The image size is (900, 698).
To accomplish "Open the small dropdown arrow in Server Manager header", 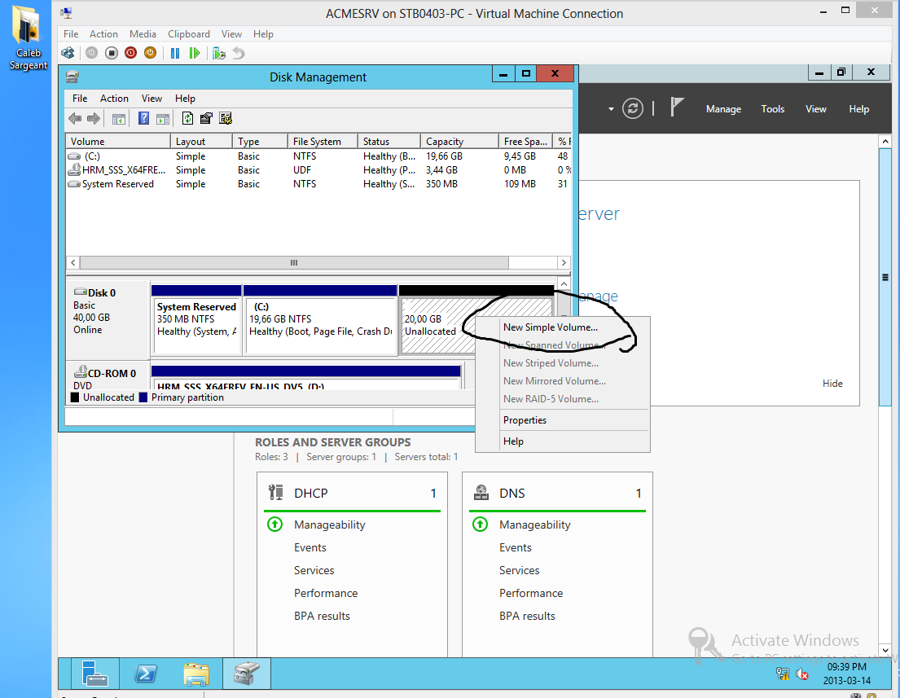I will 611,109.
